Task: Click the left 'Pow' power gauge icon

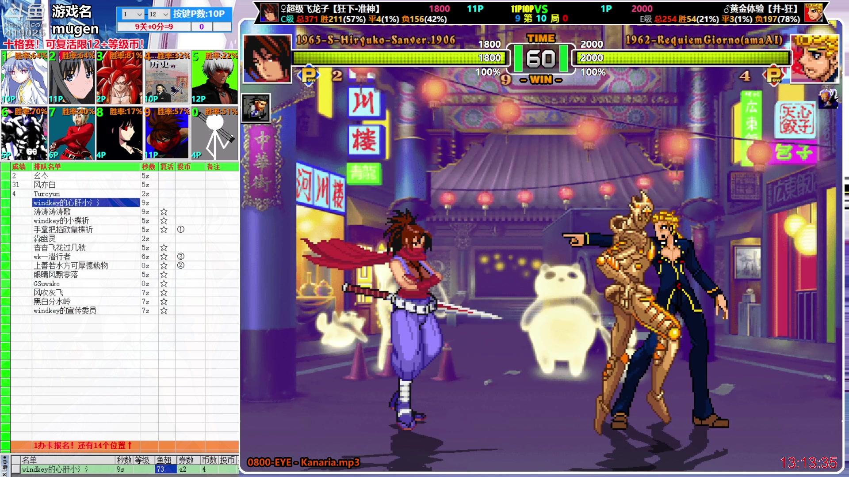Action: (309, 76)
